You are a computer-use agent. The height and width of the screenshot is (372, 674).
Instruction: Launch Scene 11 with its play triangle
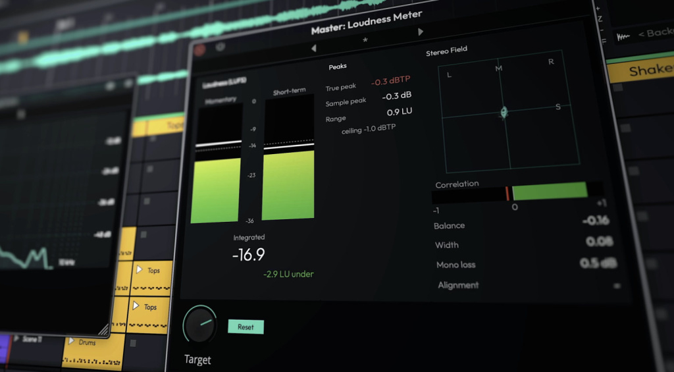coord(16,339)
